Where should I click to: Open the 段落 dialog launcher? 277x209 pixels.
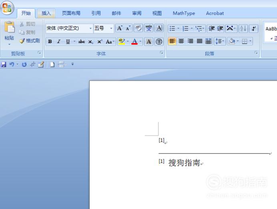point(256,53)
